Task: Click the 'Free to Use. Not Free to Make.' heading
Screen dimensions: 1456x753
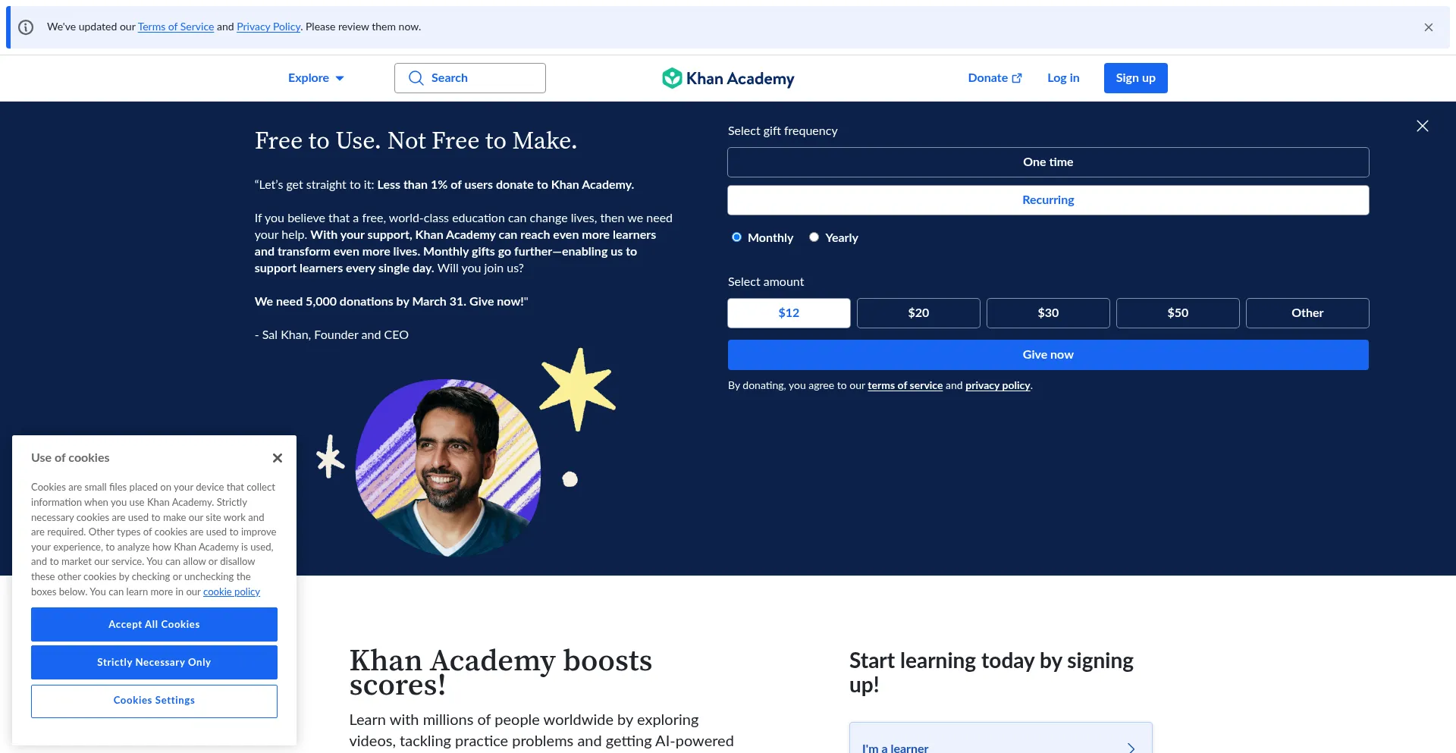Action: 416,141
